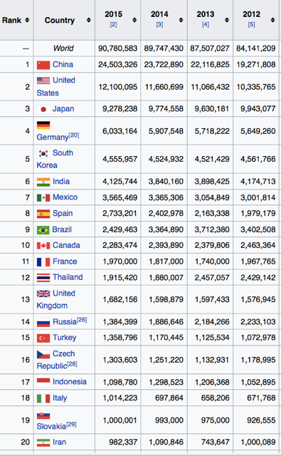Open the Turkey country link
Screen dimensions: 281x456
[x=65, y=338]
